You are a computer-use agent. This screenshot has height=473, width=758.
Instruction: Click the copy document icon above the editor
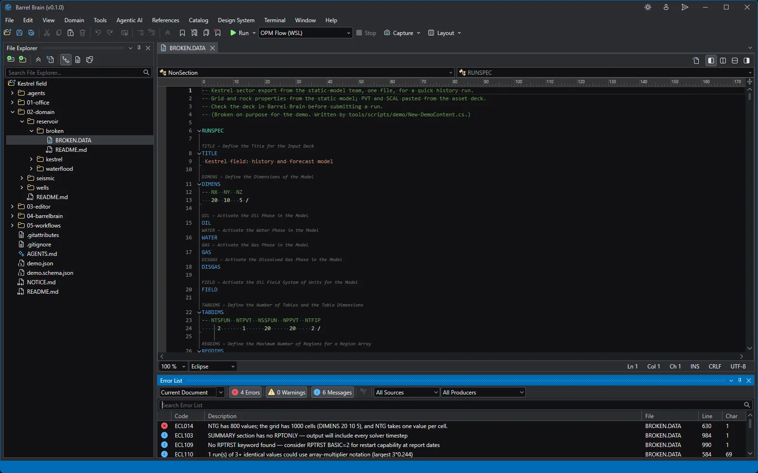696,61
